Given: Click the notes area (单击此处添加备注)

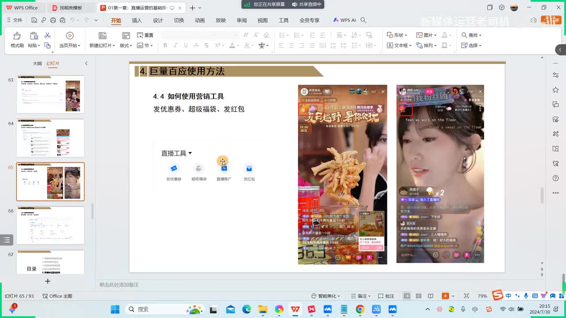Looking at the screenshot, I should click(119, 285).
